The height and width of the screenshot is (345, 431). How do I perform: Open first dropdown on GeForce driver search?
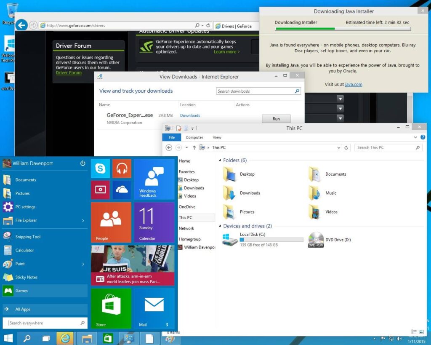[340, 99]
